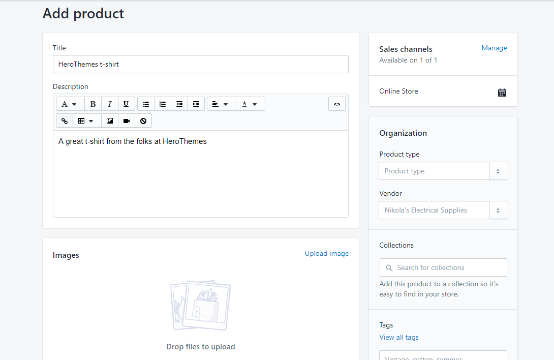Increase indentation of the description text
554x360 pixels.
coord(196,104)
